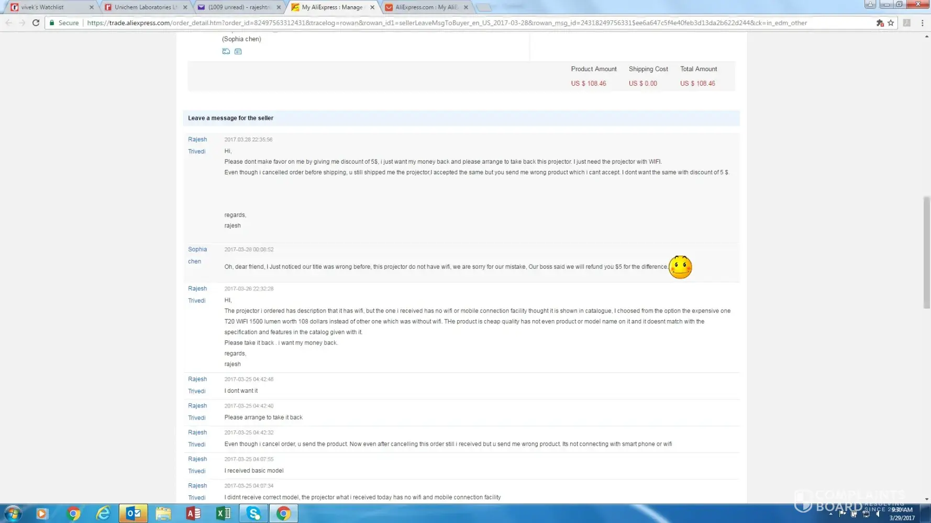This screenshot has width=931, height=523.
Task: Open Internet Explorer from the taskbar
Action: point(103,514)
